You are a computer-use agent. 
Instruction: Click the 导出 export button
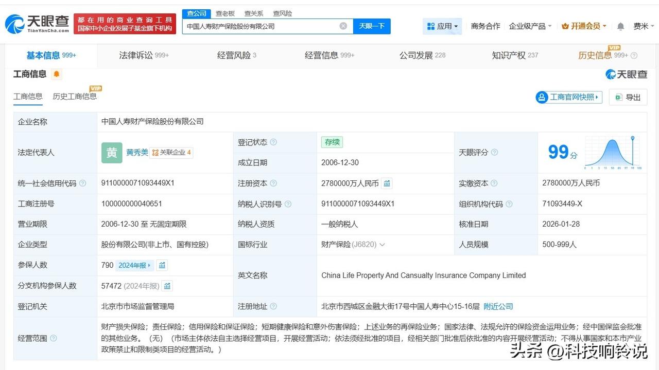pos(628,97)
